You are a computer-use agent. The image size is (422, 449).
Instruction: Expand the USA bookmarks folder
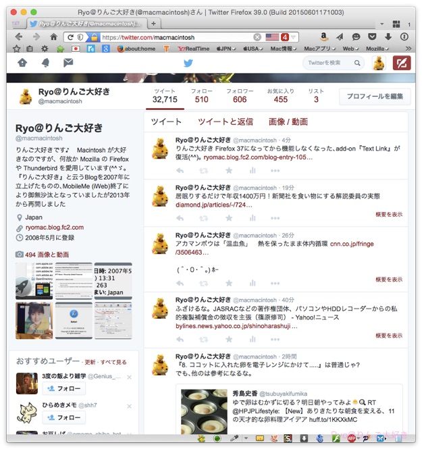(253, 49)
